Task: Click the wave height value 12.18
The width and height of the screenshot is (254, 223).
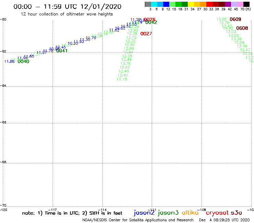Action: (x=122, y=79)
